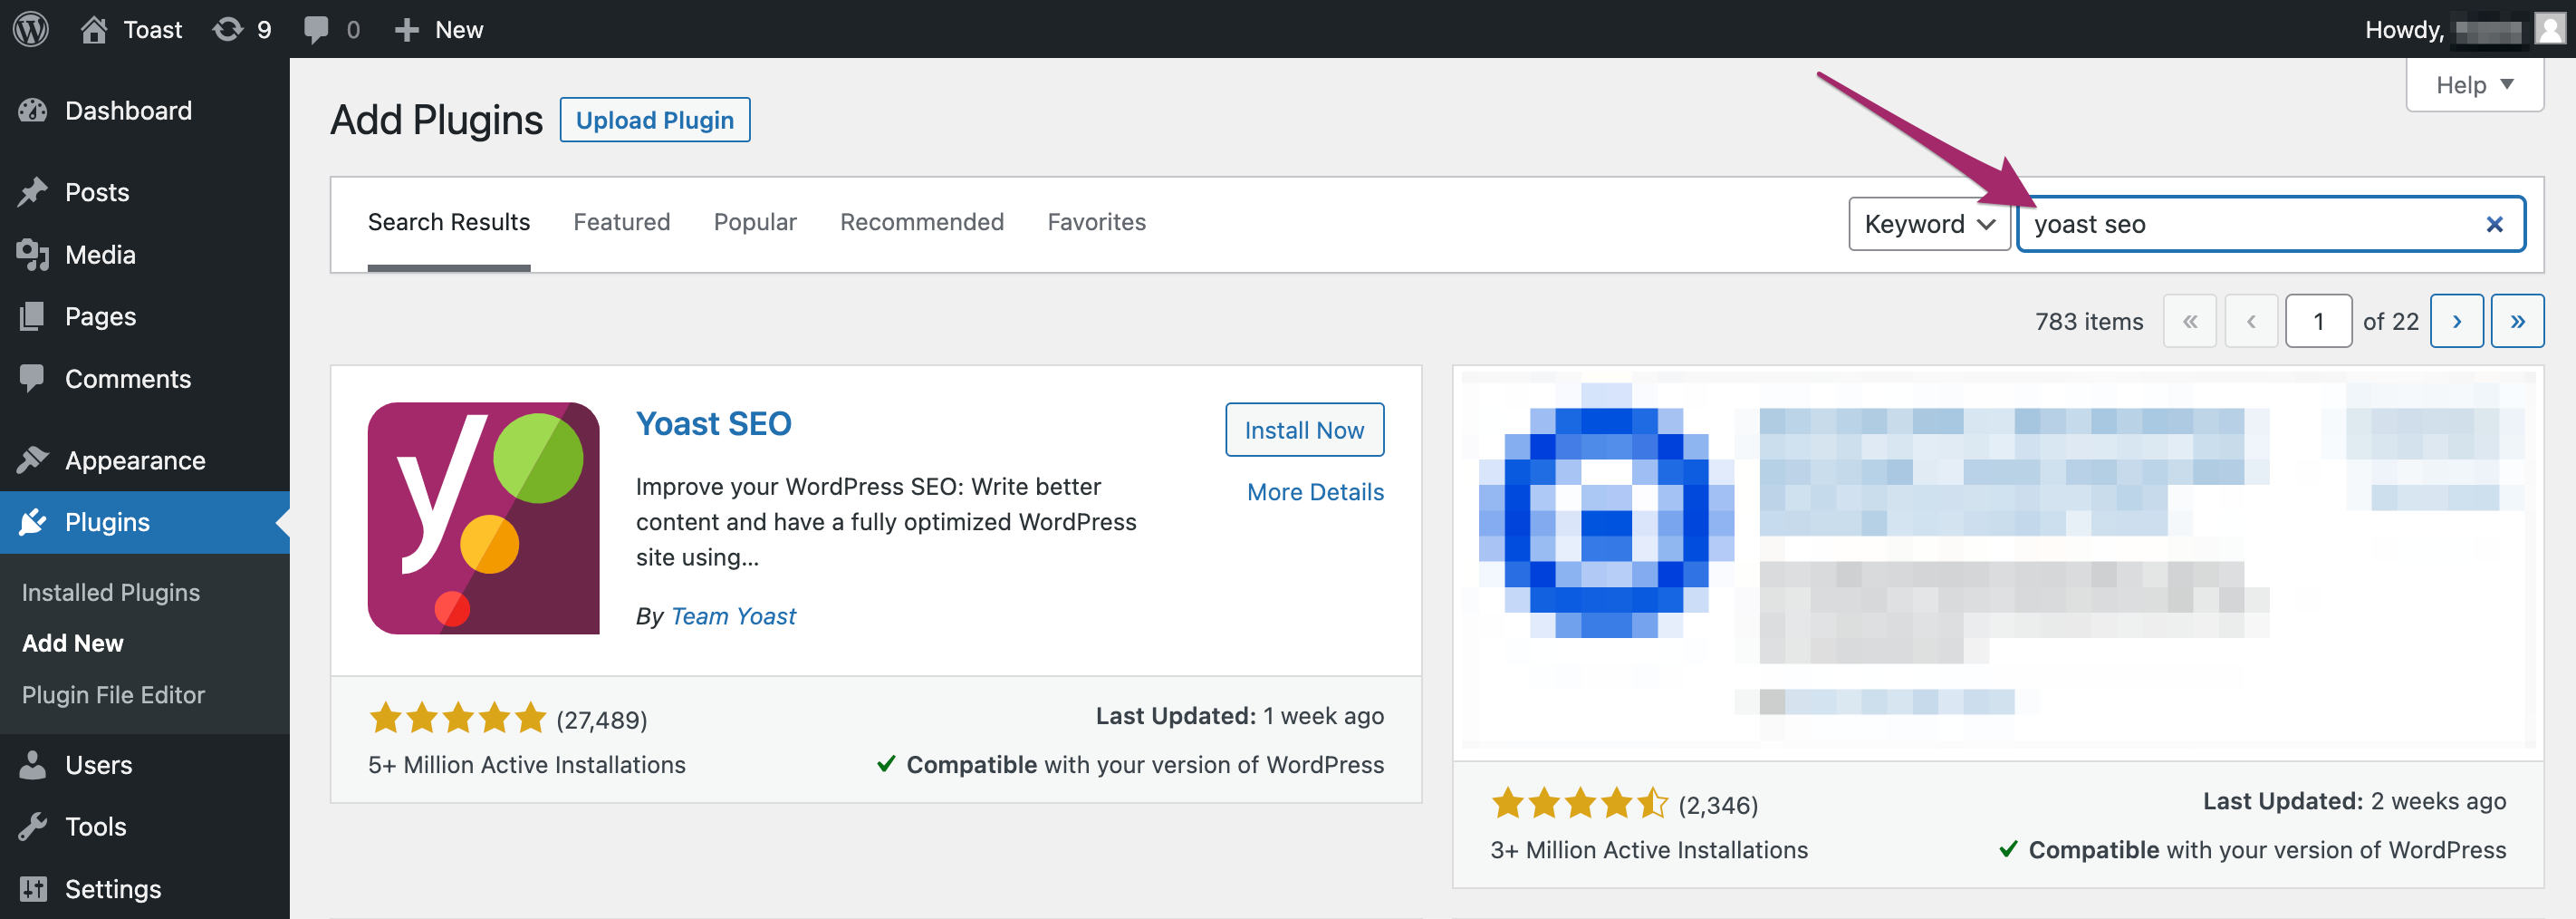
Task: Click the Yoast SEO plugin logo
Action: (x=483, y=518)
